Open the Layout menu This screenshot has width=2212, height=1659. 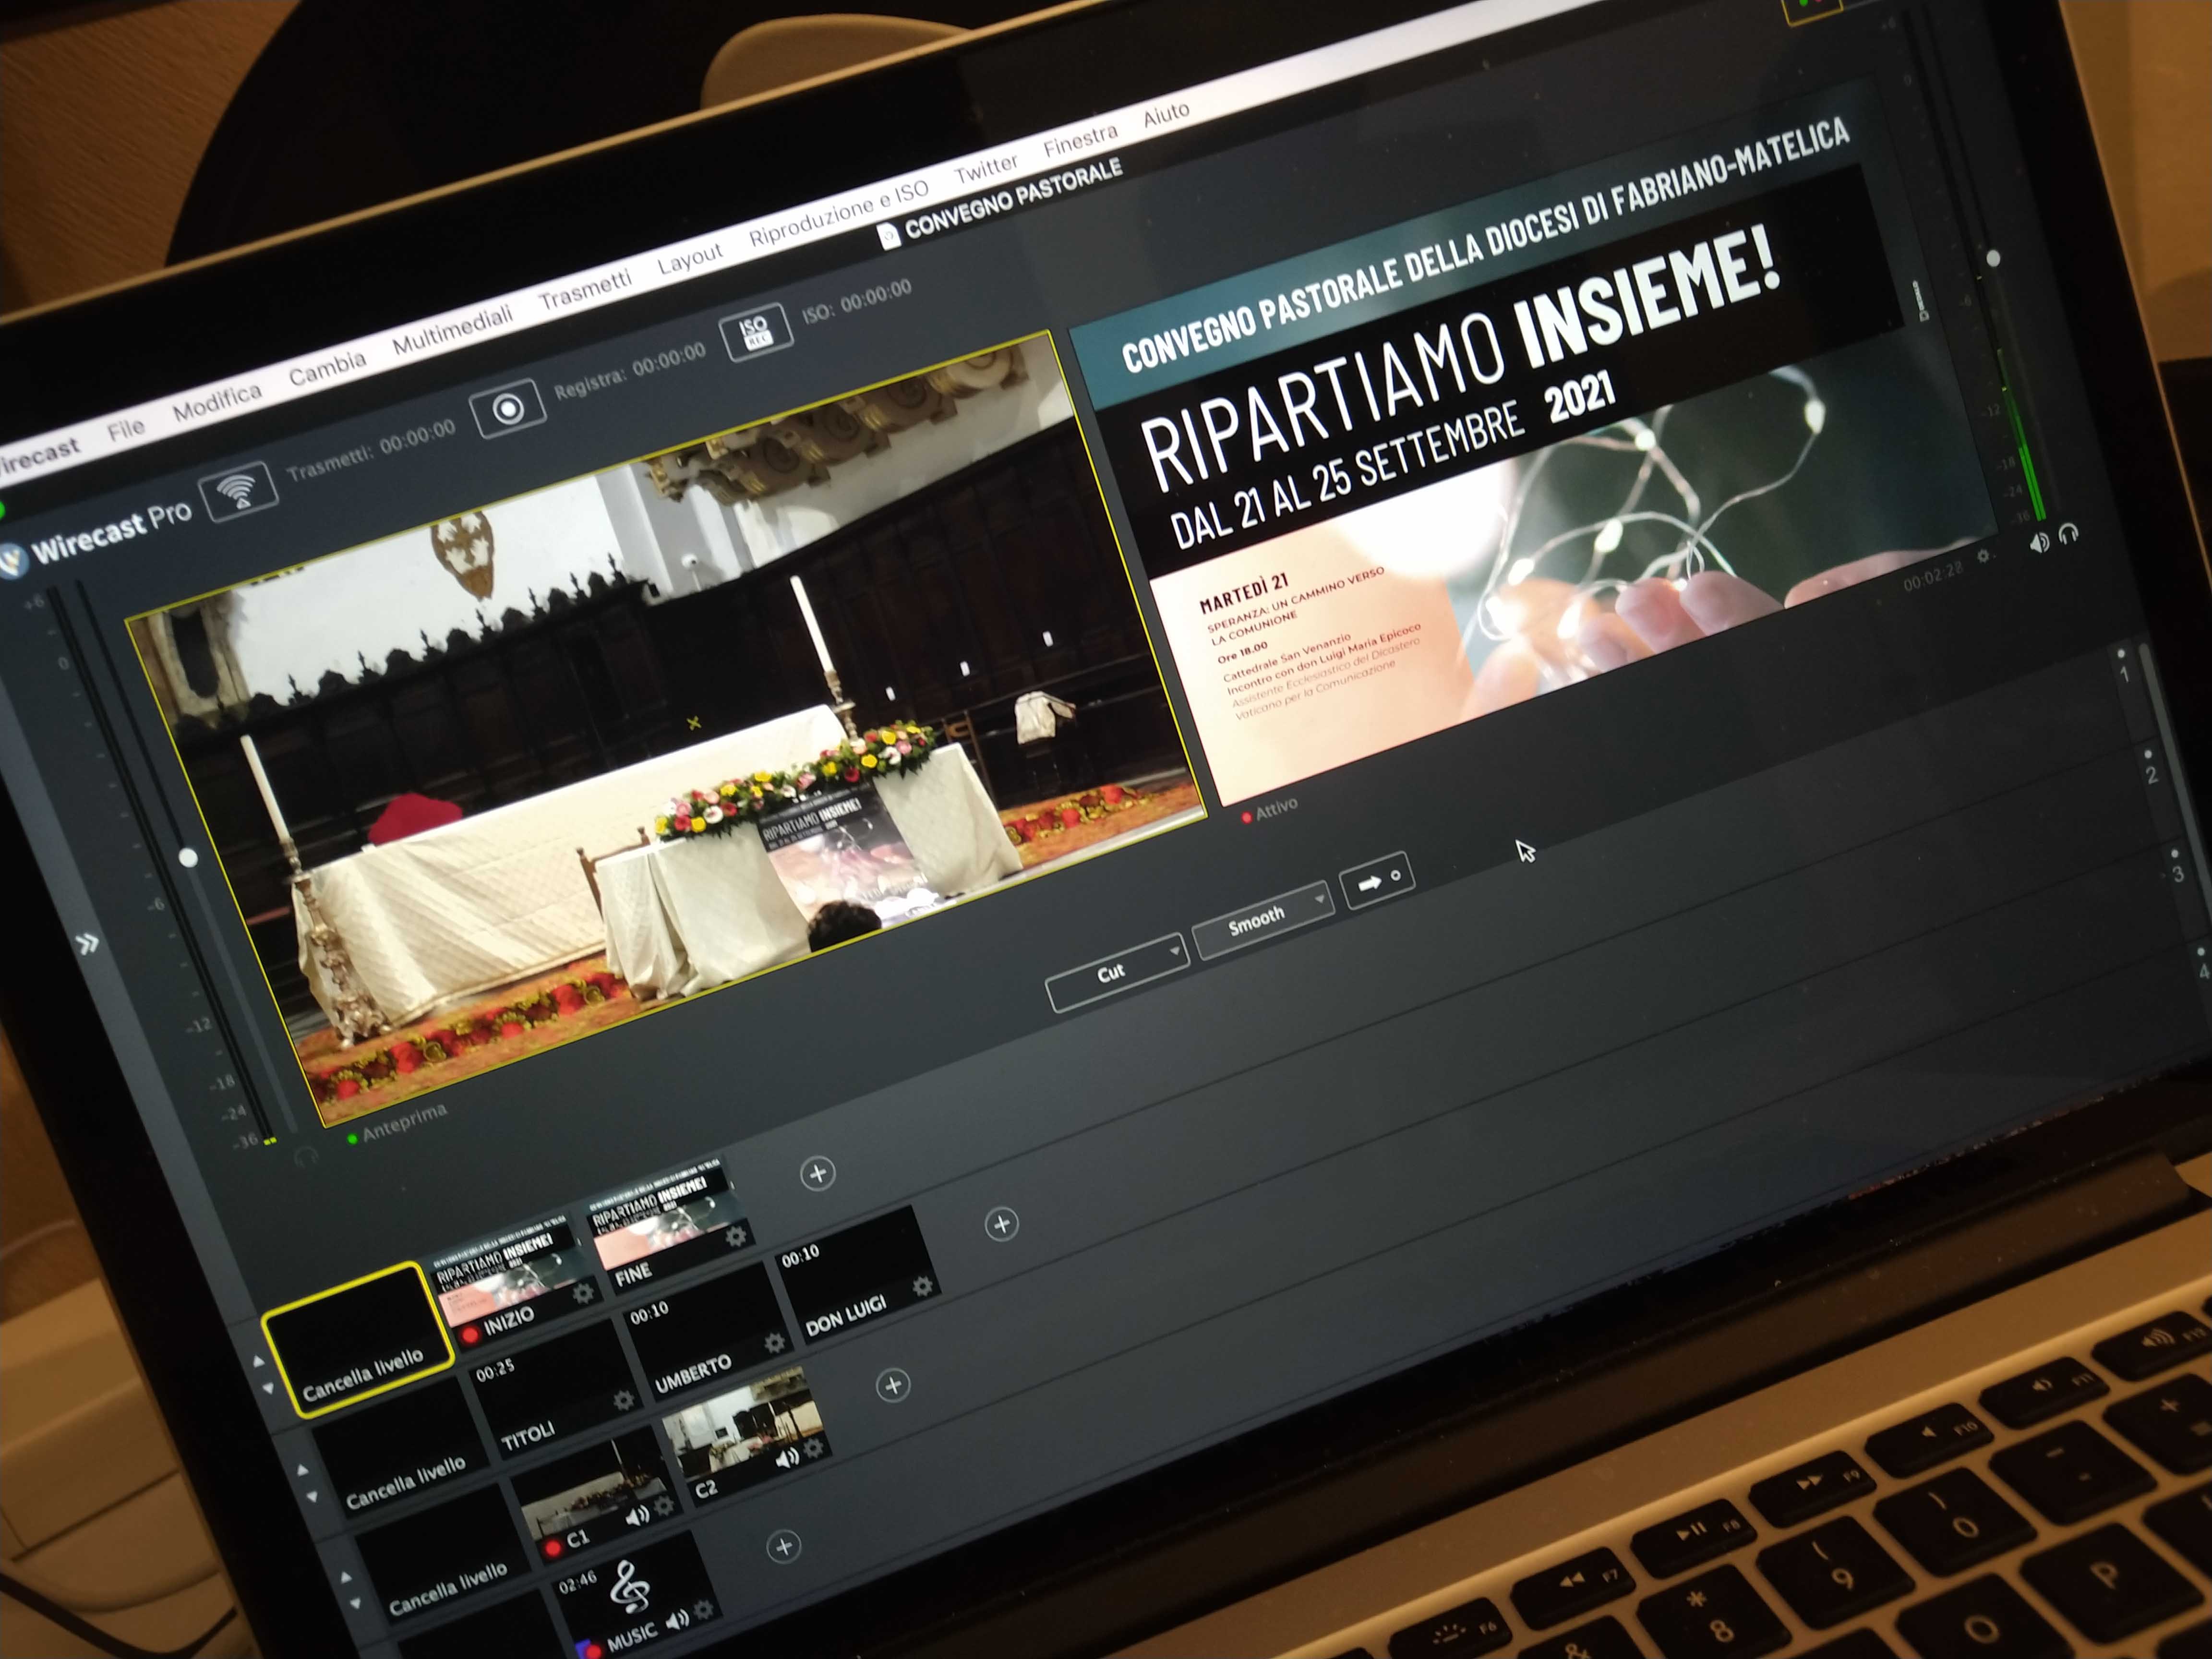690,258
